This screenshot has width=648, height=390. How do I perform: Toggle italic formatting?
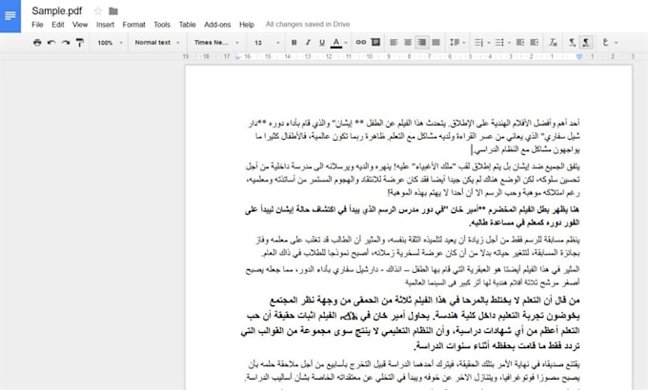308,43
